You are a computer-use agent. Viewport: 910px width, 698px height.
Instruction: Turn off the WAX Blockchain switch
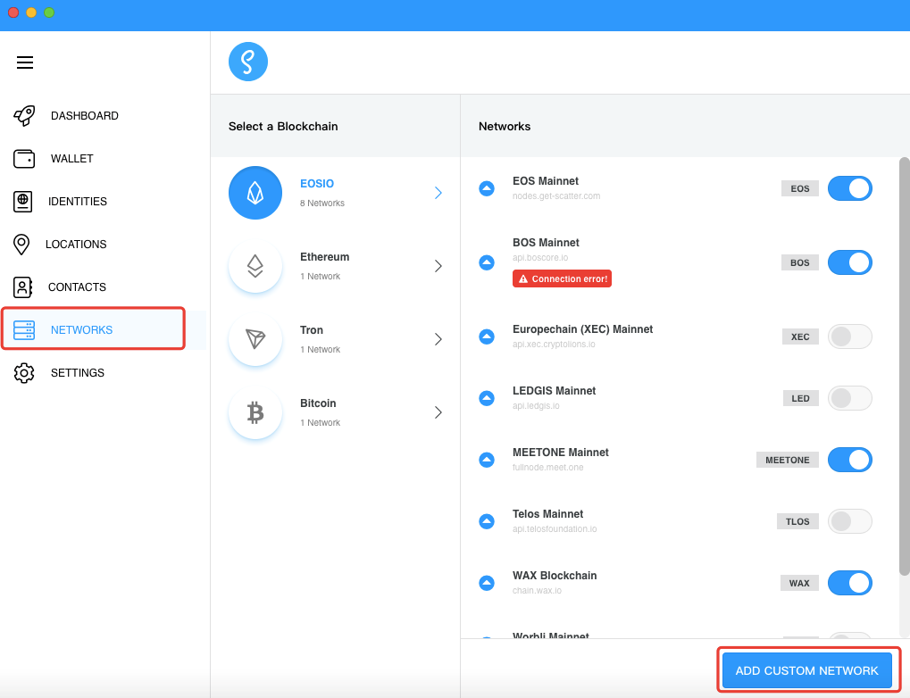[849, 583]
